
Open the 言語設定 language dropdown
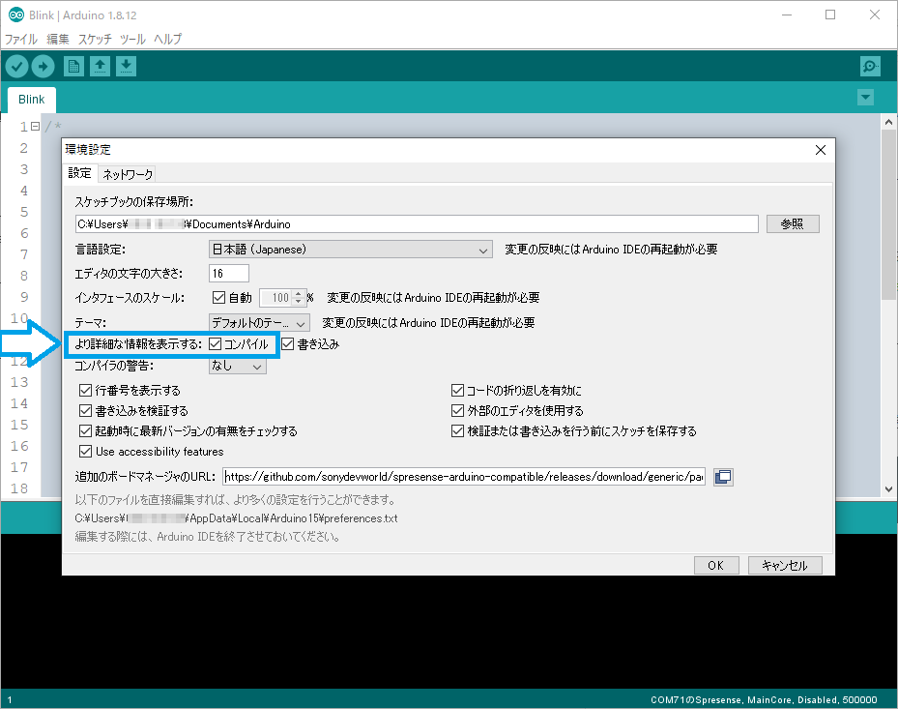point(351,250)
